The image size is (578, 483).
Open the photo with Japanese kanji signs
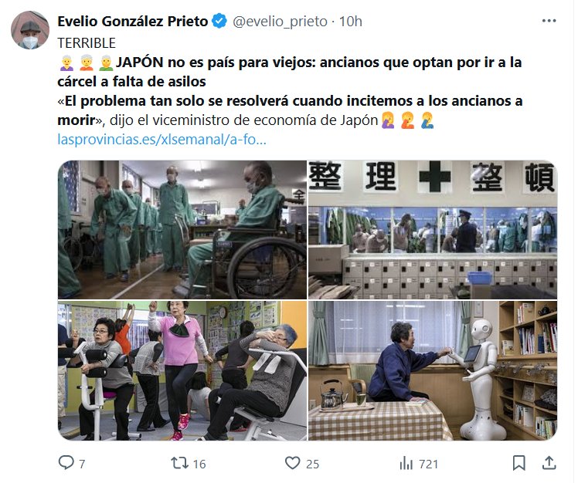click(433, 229)
